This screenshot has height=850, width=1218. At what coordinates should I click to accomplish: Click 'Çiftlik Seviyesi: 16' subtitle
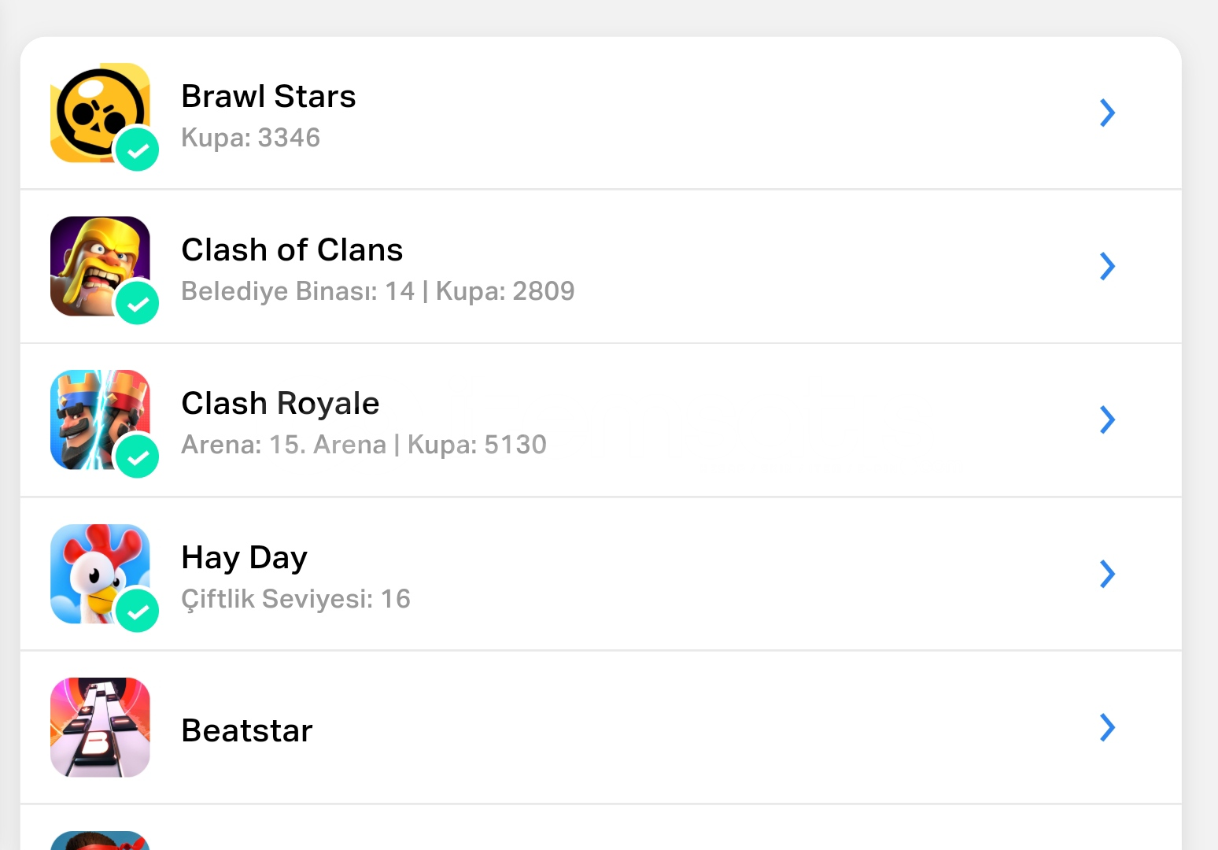[296, 599]
